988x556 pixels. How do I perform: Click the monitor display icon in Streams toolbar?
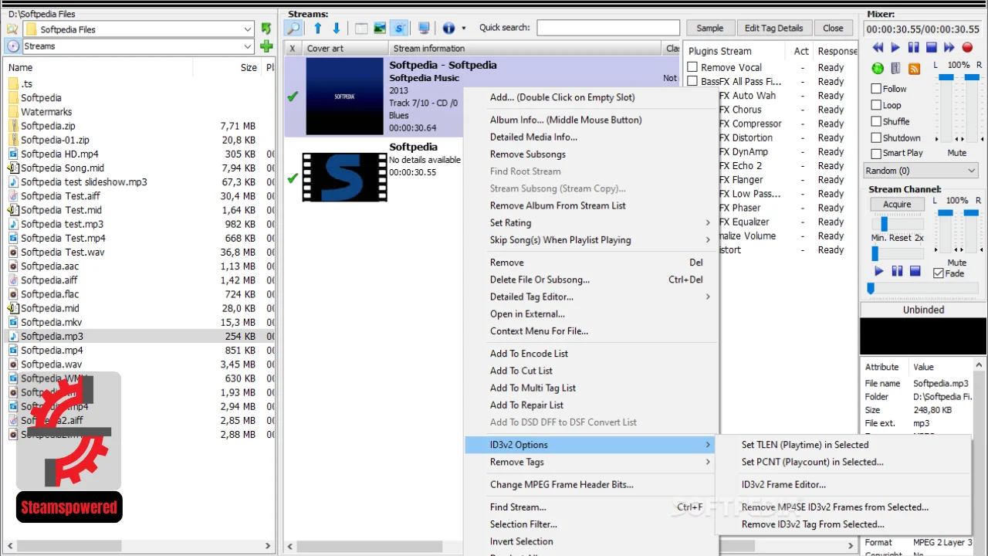pyautogui.click(x=424, y=29)
